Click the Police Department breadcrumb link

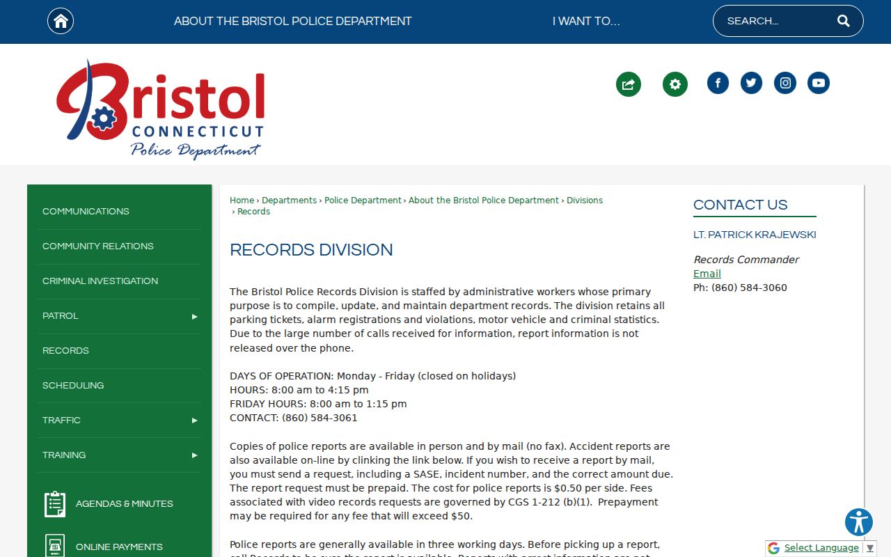pyautogui.click(x=363, y=201)
